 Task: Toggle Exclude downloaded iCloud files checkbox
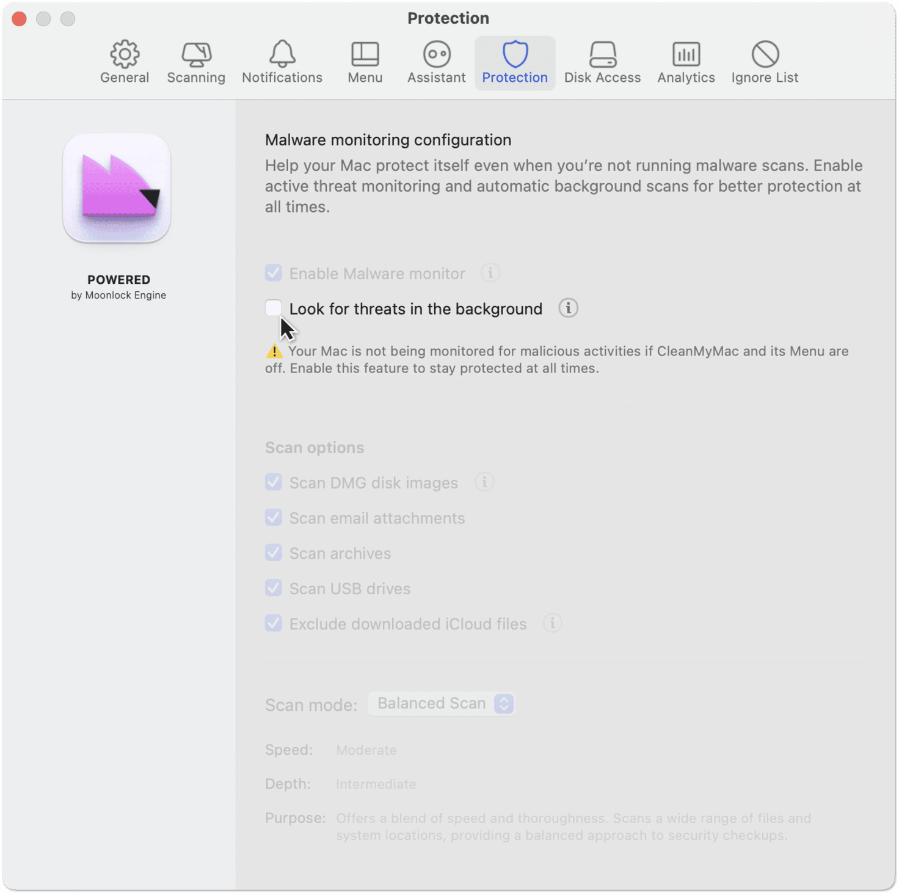[274, 623]
